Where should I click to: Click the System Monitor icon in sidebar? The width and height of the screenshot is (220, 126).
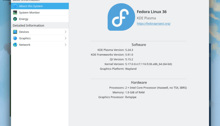tap(15, 13)
